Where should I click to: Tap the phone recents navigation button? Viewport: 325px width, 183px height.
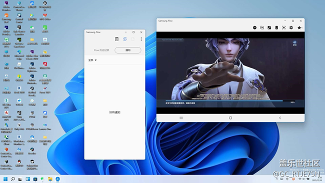click(181, 117)
